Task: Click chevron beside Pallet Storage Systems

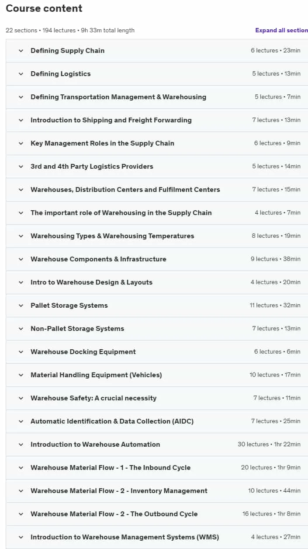Action: [21, 306]
